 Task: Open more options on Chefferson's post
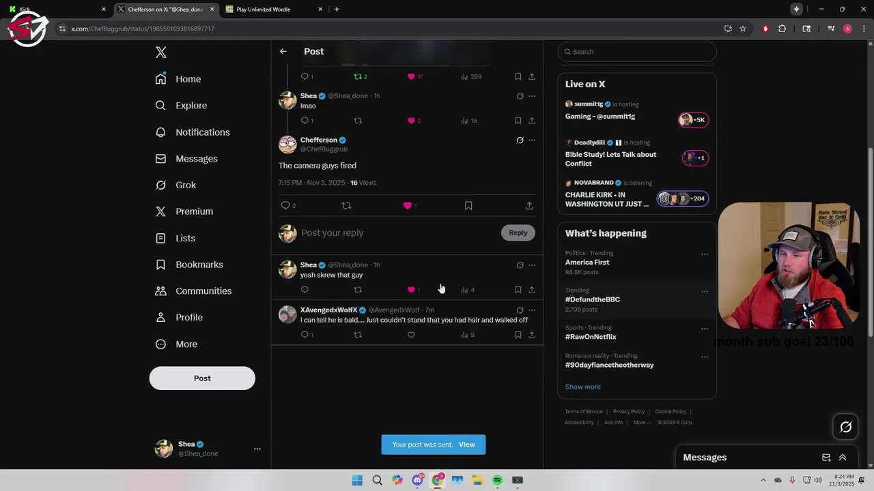pos(532,140)
